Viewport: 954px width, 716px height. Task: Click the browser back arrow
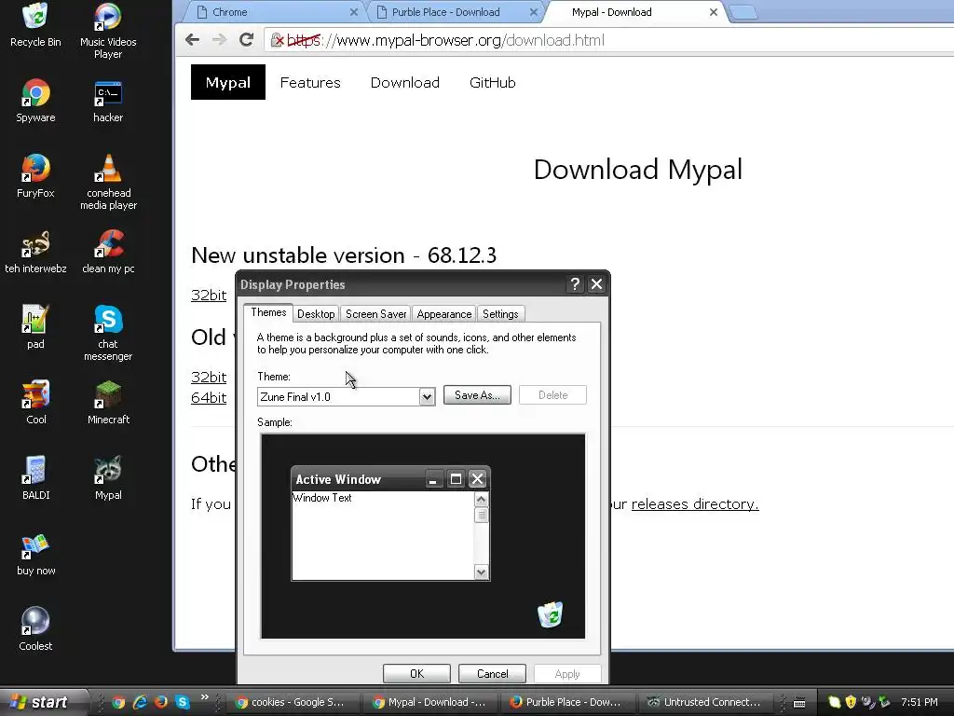click(192, 40)
